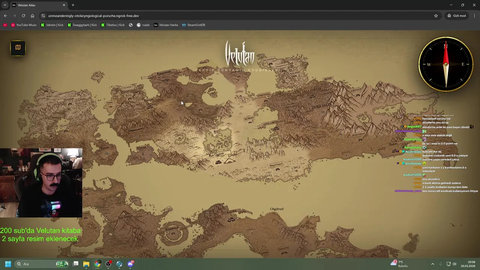
Task: Open the roads bookmark
Action: [143, 25]
